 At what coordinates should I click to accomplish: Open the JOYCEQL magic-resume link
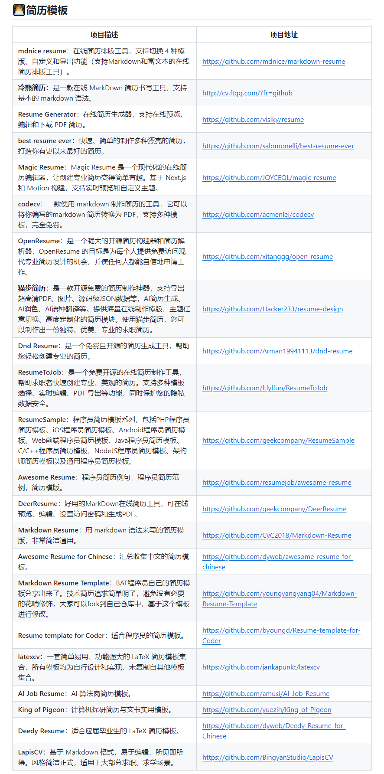point(269,178)
